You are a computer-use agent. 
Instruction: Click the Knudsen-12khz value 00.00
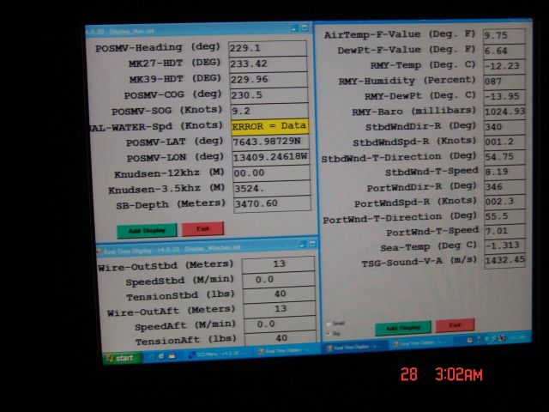(271, 173)
